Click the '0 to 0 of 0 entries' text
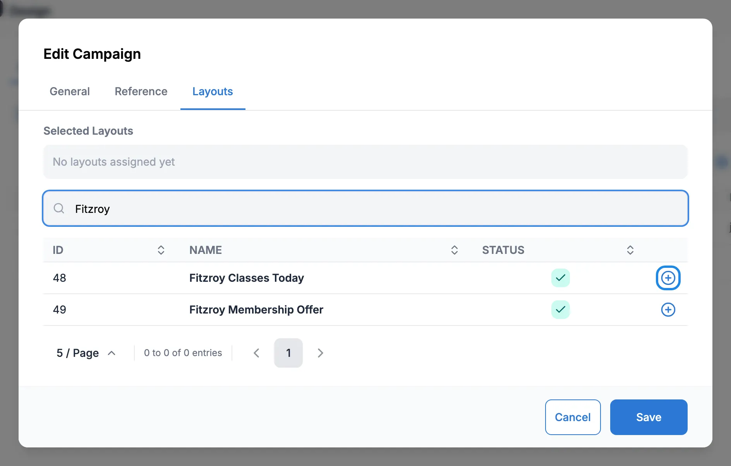Screen dimensions: 731x466 [183, 353]
